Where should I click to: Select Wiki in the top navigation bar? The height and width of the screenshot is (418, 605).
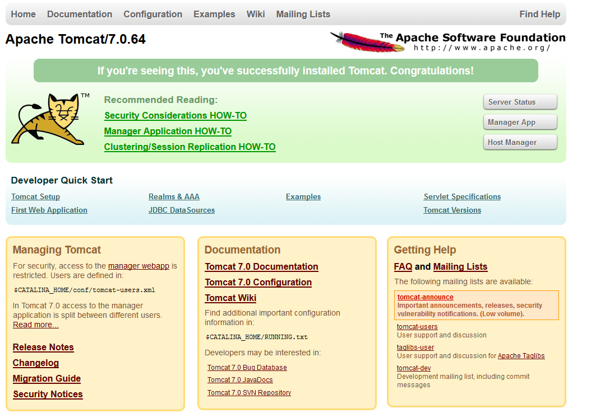click(256, 14)
